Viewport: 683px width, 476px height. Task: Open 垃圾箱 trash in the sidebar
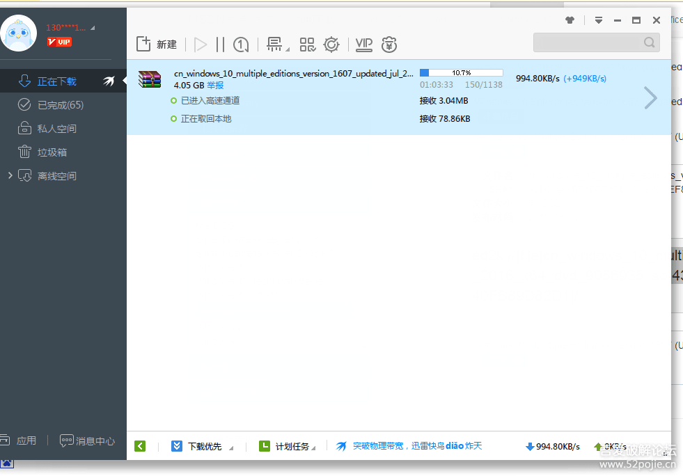[56, 152]
